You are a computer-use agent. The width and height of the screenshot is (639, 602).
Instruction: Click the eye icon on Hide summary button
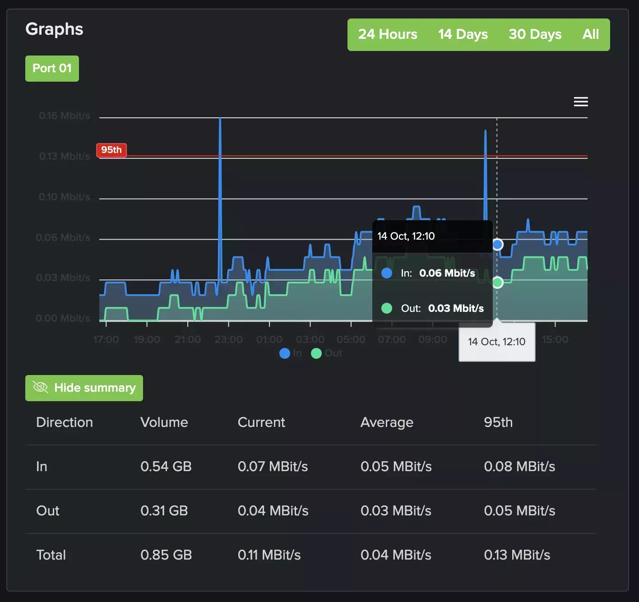(40, 387)
